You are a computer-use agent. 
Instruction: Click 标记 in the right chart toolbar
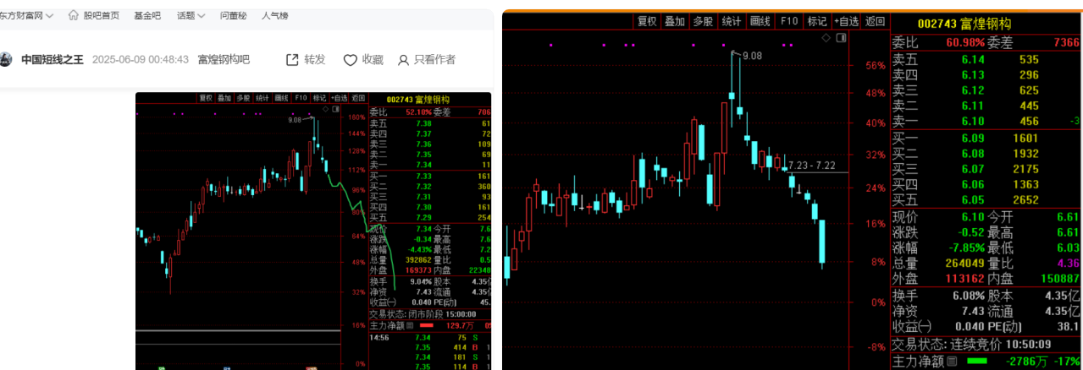817,21
